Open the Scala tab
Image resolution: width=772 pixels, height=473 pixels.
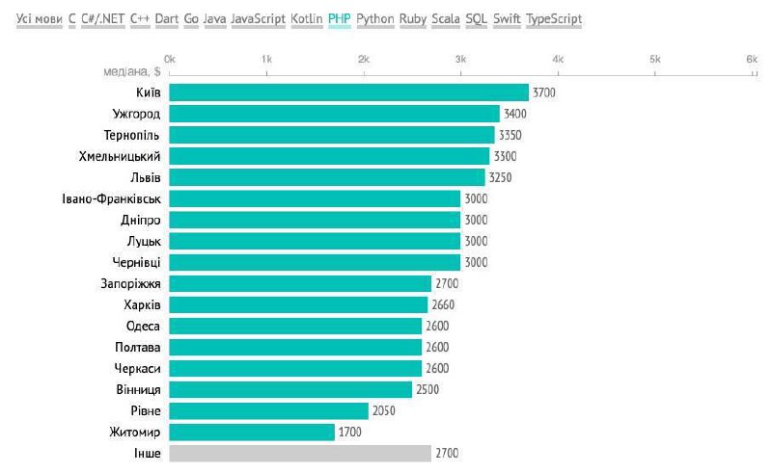pyautogui.click(x=446, y=19)
